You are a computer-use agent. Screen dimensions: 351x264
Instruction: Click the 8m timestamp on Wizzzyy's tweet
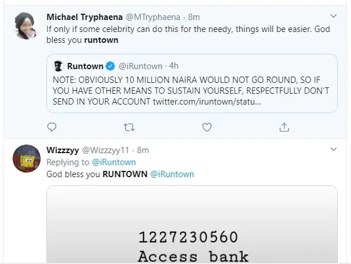143,150
